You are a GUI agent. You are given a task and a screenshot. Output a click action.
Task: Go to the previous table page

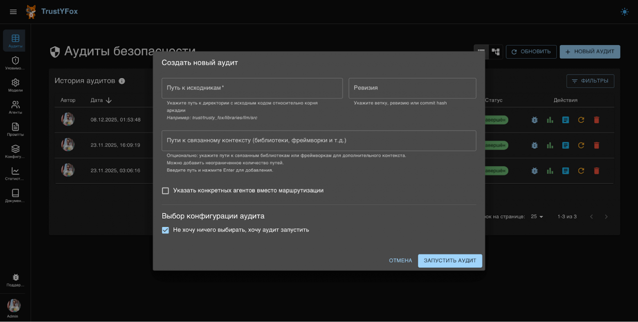[591, 217]
